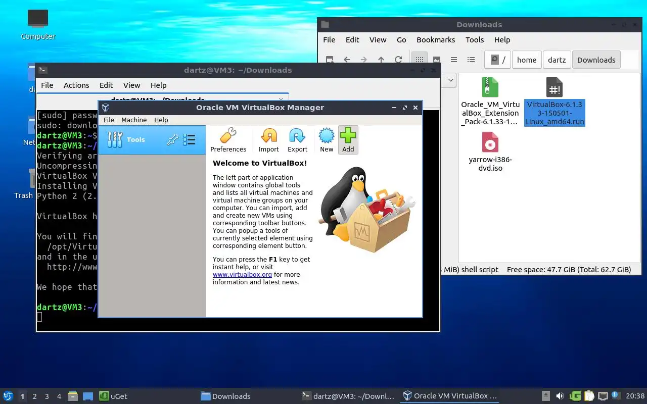
Task: Reload the Downloads folder view
Action: tap(398, 60)
